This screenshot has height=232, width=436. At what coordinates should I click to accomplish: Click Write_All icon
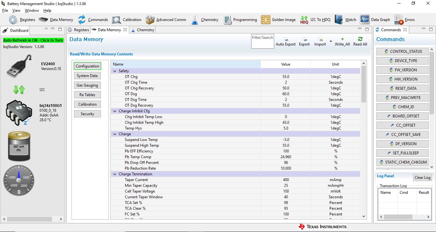coord(342,39)
